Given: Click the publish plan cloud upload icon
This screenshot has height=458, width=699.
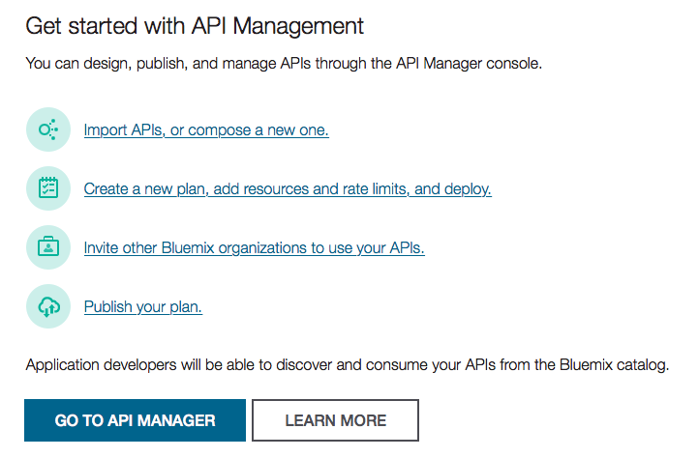Looking at the screenshot, I should (48, 306).
